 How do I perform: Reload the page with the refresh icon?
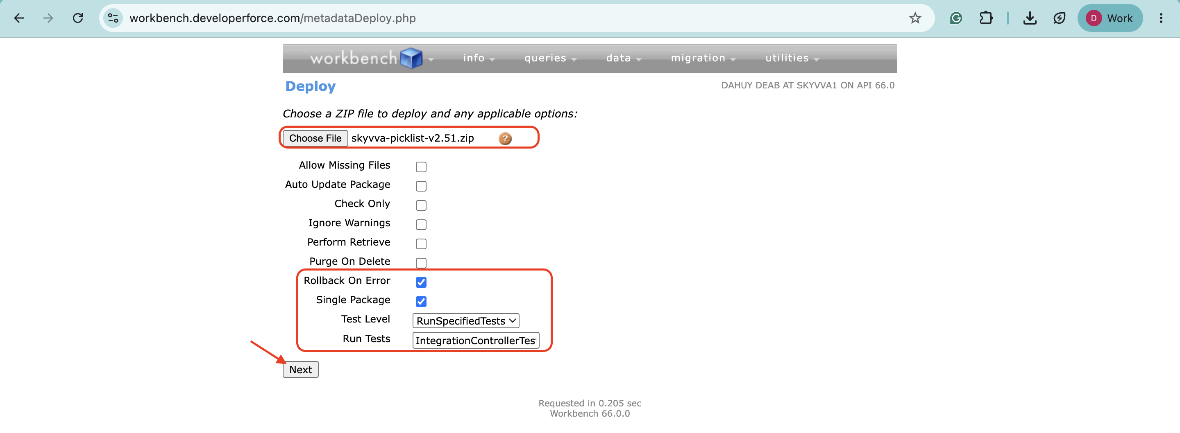pyautogui.click(x=78, y=18)
